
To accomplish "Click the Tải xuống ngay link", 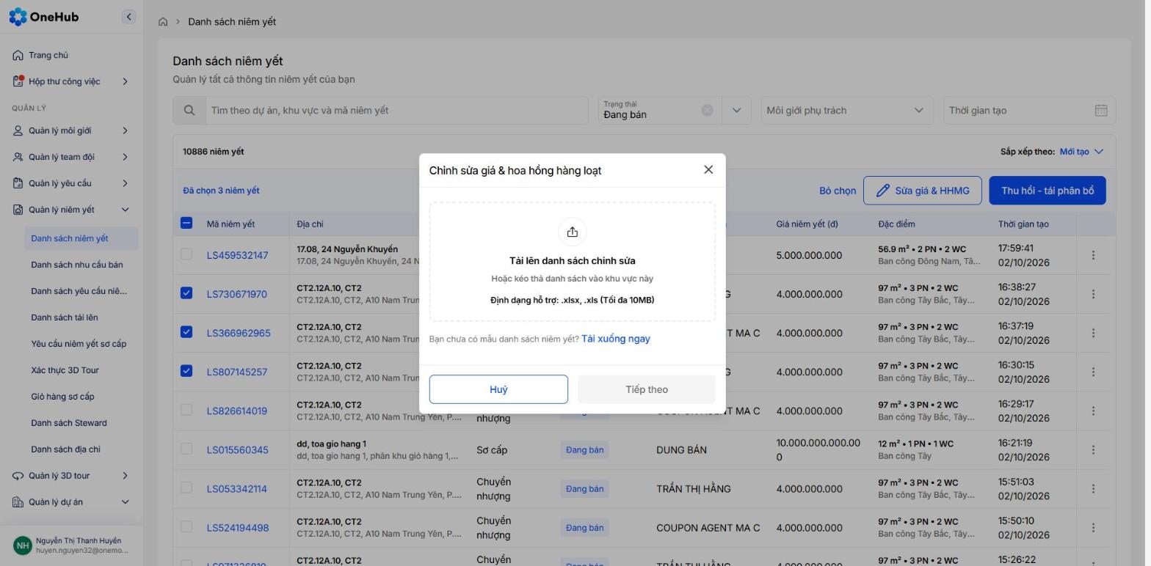I will [x=616, y=339].
